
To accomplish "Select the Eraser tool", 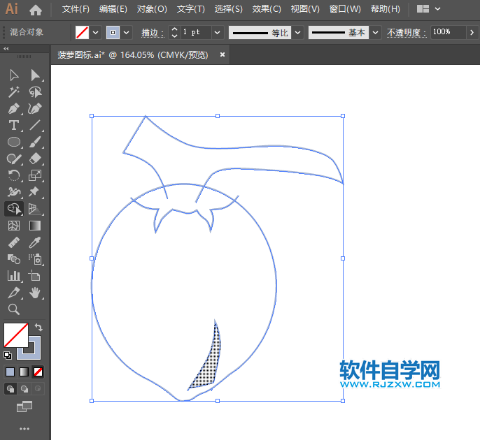I will point(35,159).
